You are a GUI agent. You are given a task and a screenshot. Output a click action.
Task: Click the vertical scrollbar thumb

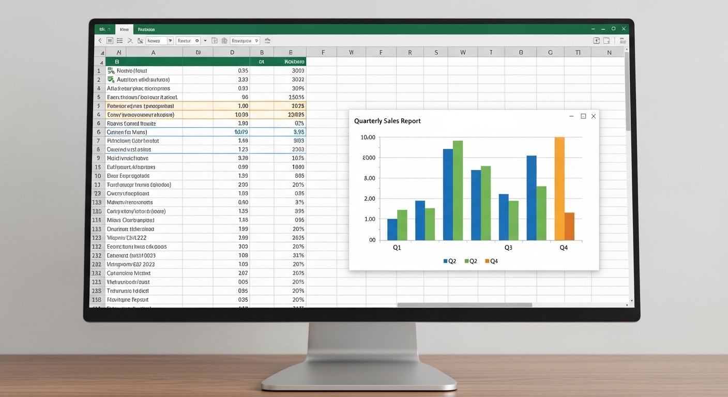tap(628, 90)
